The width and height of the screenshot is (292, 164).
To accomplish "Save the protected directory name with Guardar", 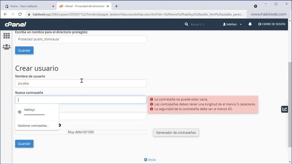I will pos(24,51).
